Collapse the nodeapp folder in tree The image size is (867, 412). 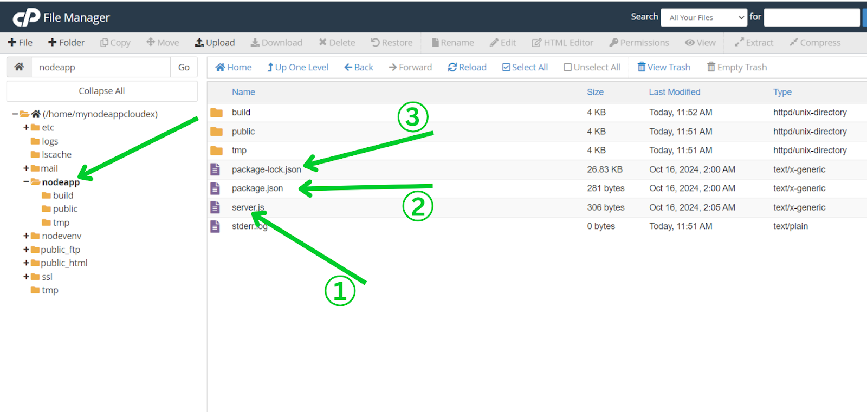(26, 182)
